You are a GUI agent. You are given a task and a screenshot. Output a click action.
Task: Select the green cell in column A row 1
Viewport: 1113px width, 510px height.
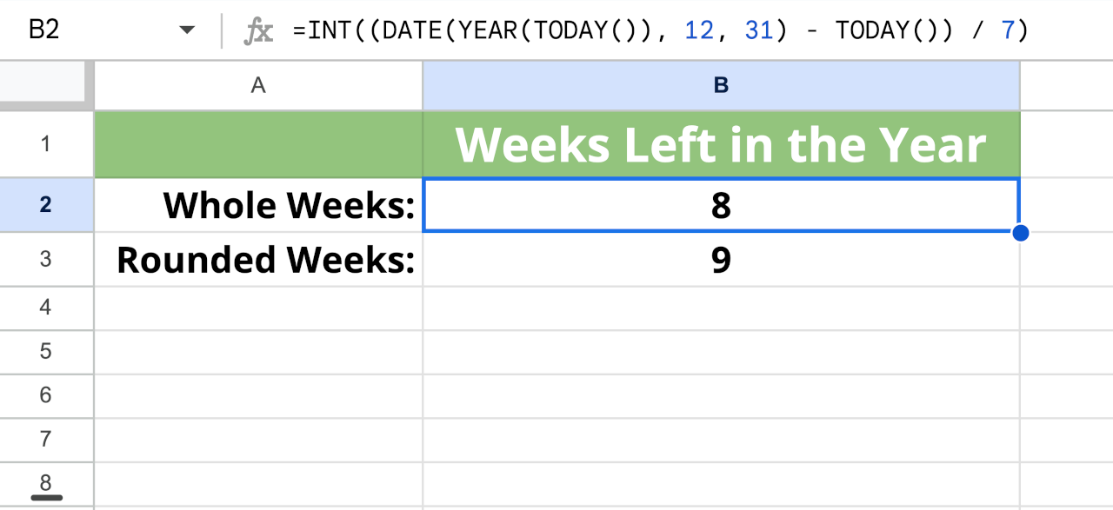click(x=257, y=144)
